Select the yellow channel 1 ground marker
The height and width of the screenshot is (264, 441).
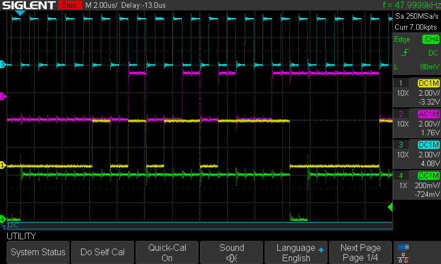point(3,165)
